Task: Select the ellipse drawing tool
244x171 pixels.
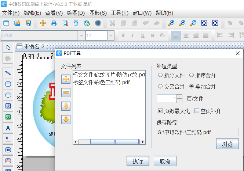Action: pyautogui.click(x=8, y=95)
